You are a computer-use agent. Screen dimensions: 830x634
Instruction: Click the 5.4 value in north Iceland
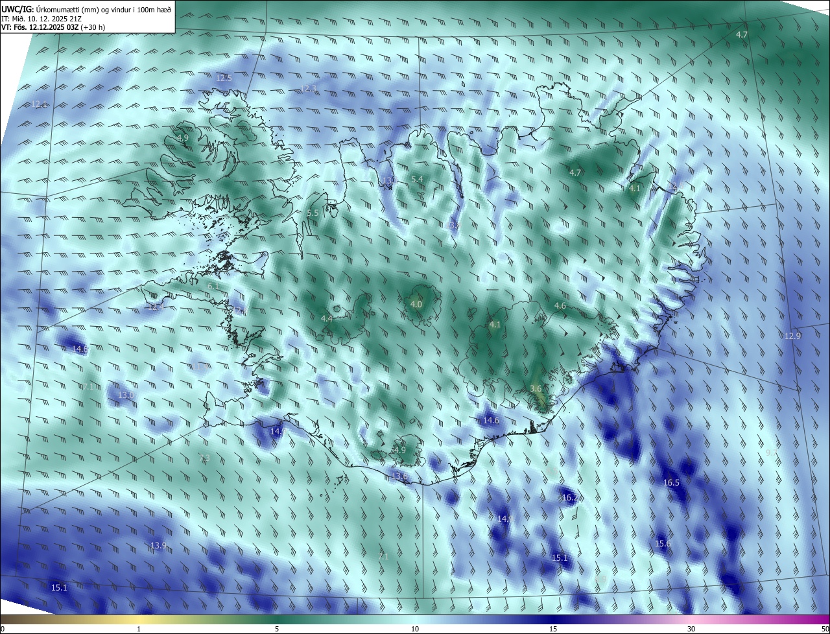click(x=418, y=179)
